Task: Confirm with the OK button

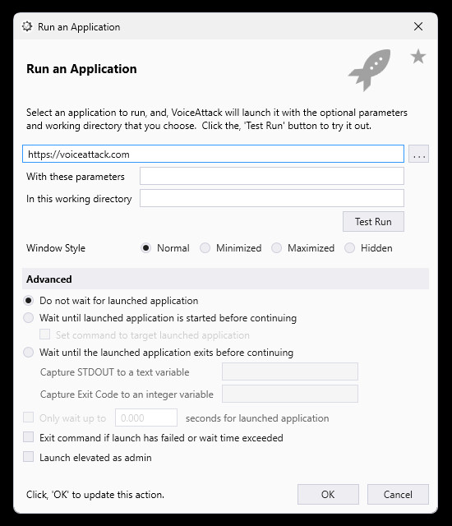Action: 328,494
